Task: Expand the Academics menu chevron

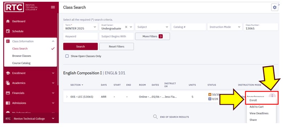Action: tap(53, 83)
